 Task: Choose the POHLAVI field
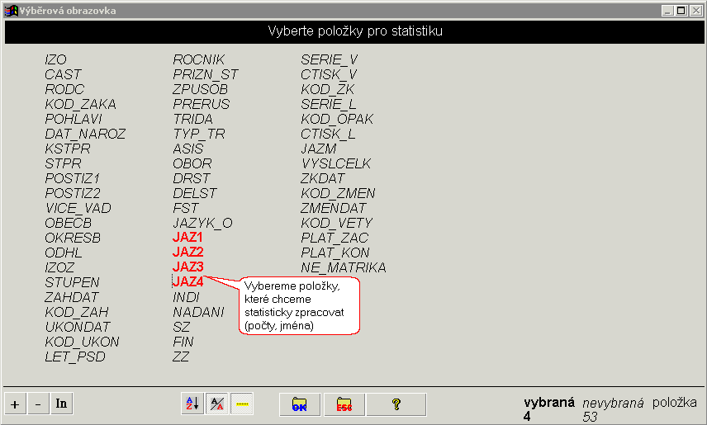[x=73, y=119]
